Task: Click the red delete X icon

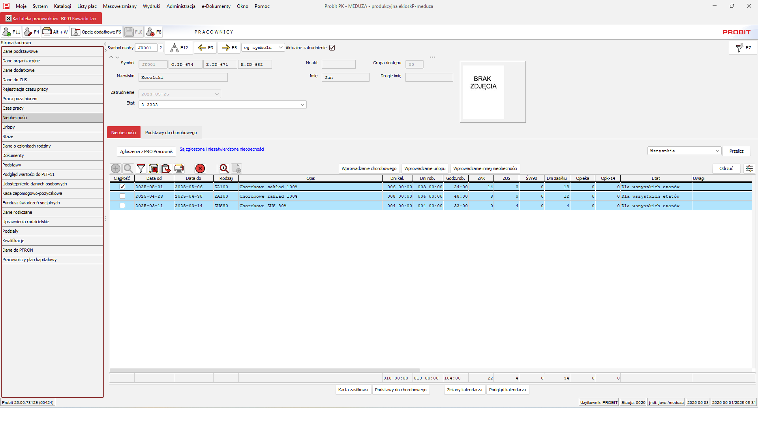Action: pos(200,168)
